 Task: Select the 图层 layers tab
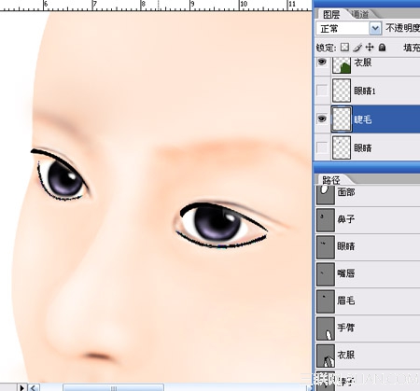[x=331, y=14]
